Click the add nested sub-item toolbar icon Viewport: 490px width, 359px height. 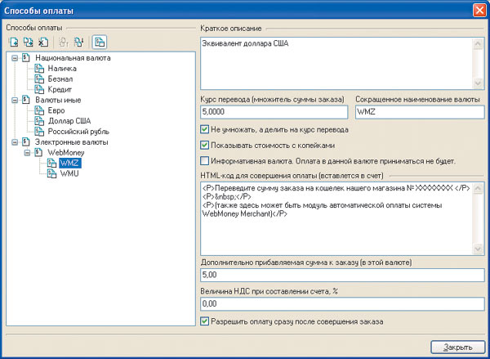tap(28, 42)
